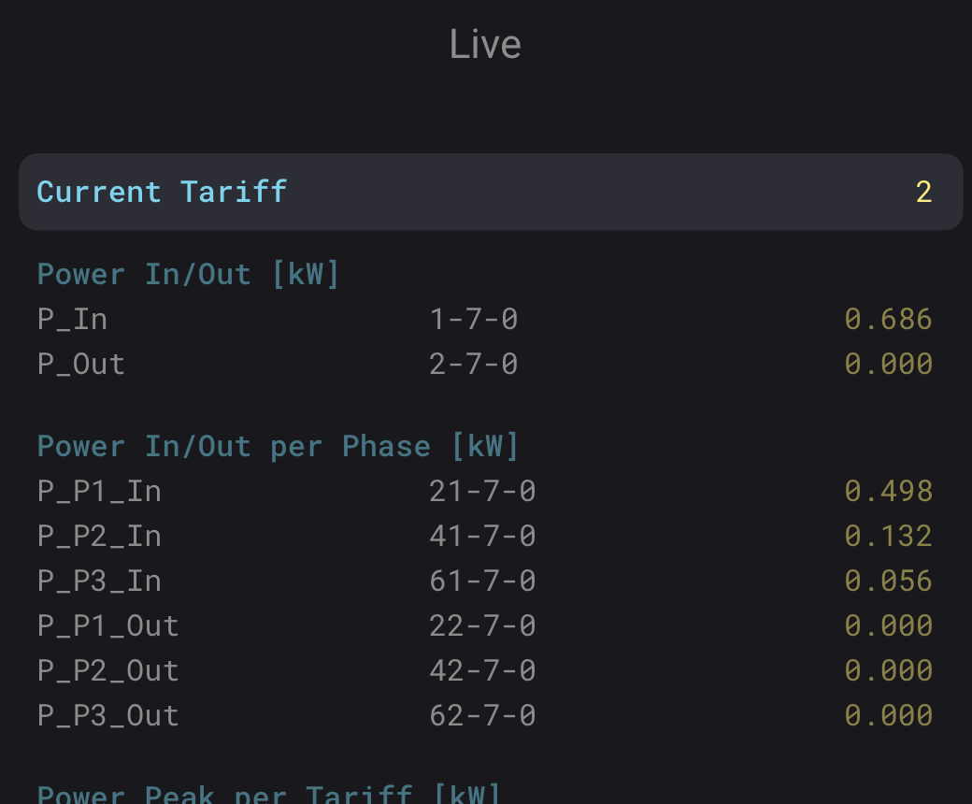Click OBIS code 42-7-0
972x804 pixels.
pos(482,670)
